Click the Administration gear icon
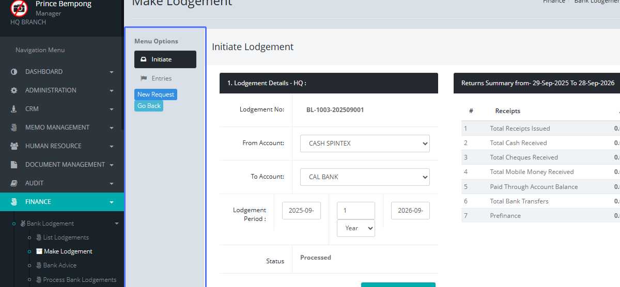The height and width of the screenshot is (287, 620). (14, 90)
